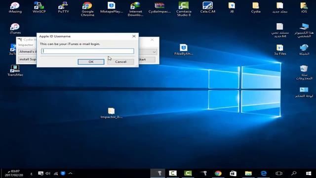Select the CydiaImpactor archive on desktop
316x178 pixels.
(159, 8)
